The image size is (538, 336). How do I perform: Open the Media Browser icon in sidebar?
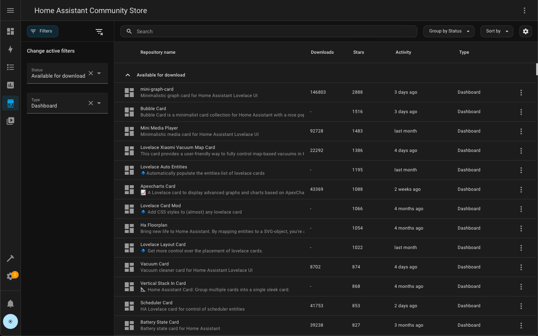10,121
